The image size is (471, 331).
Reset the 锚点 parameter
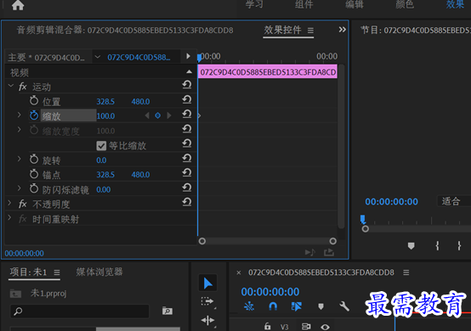(187, 173)
